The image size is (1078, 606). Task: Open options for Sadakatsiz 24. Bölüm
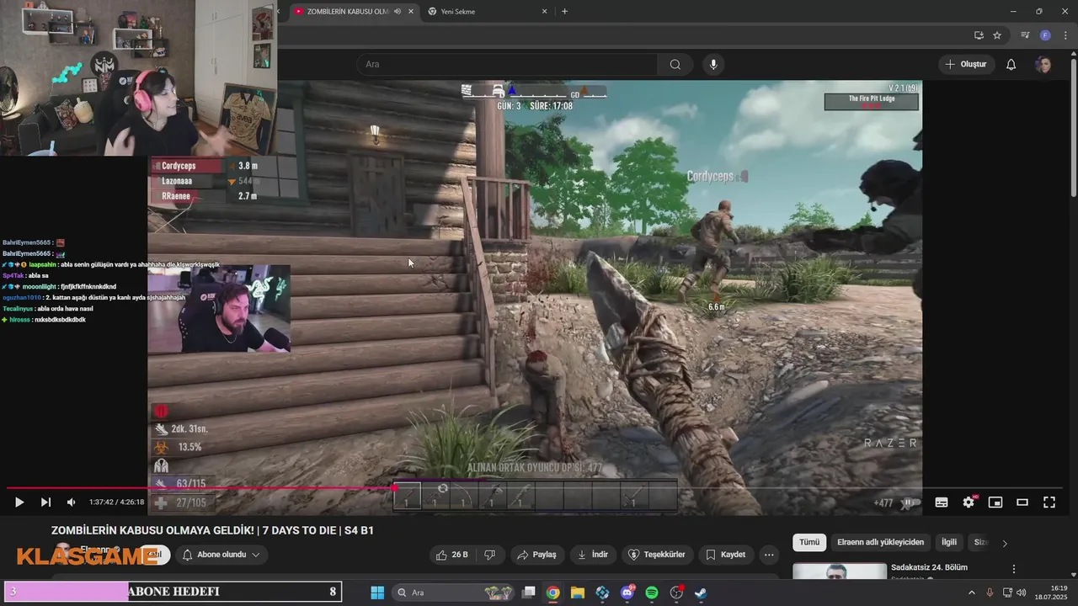point(1014,569)
